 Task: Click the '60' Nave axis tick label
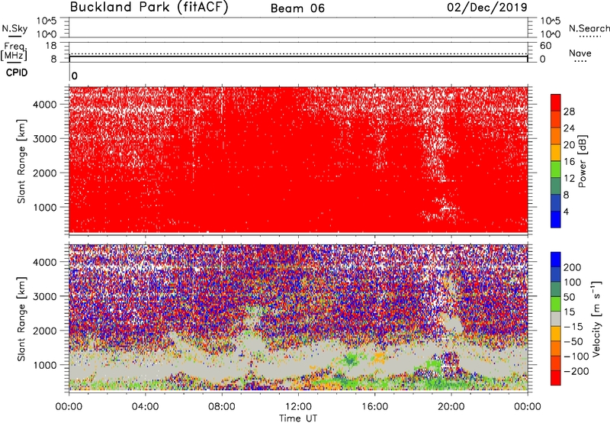coord(545,46)
